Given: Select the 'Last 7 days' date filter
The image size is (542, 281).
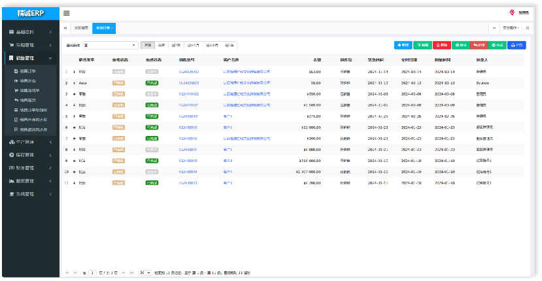Looking at the screenshot, I should point(177,45).
